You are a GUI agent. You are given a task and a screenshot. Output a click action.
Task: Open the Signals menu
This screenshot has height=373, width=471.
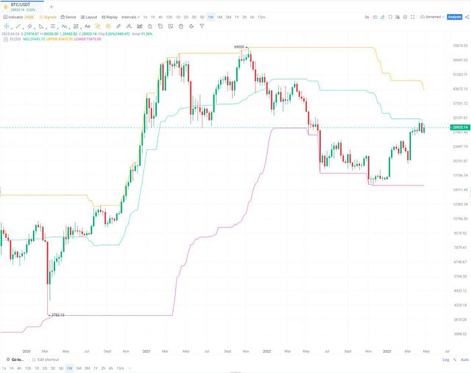48,17
